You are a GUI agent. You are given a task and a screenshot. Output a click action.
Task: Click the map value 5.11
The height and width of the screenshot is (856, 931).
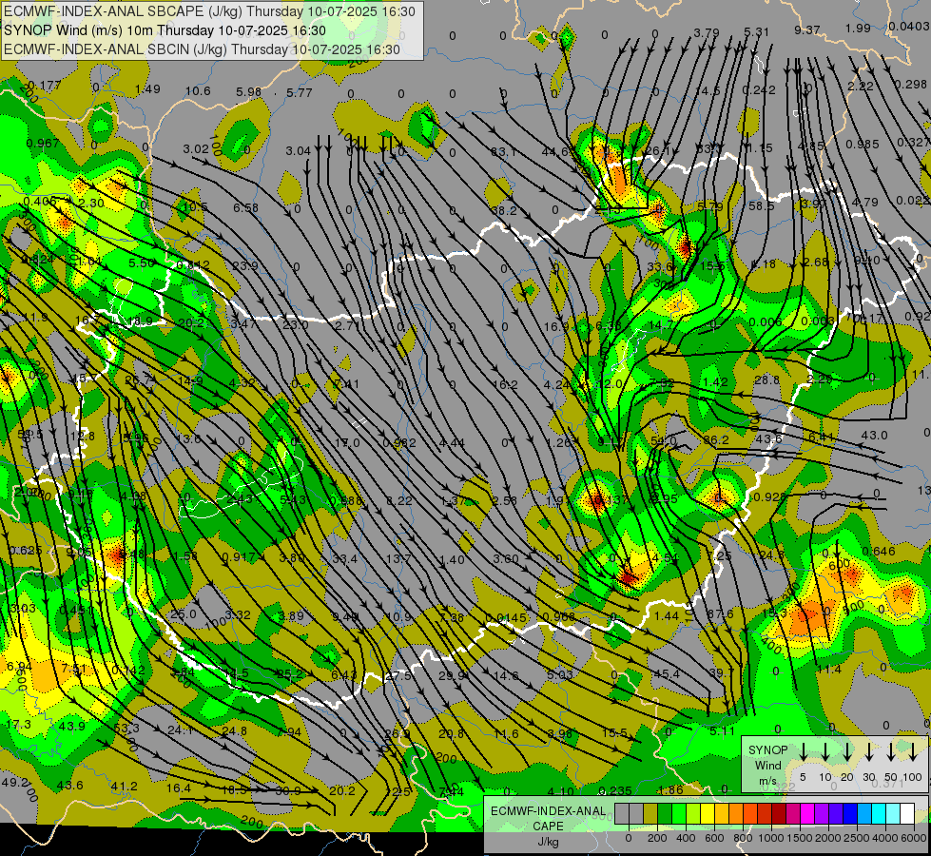point(722,731)
